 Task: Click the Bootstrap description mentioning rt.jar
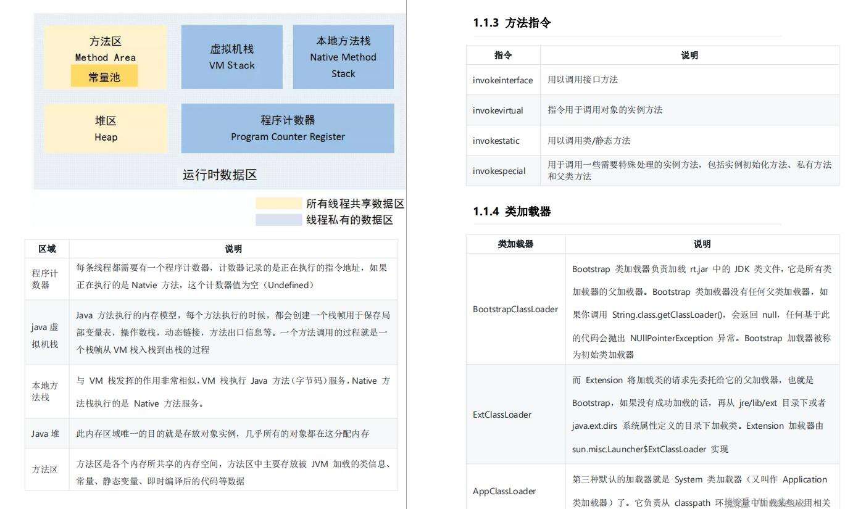[701, 312]
